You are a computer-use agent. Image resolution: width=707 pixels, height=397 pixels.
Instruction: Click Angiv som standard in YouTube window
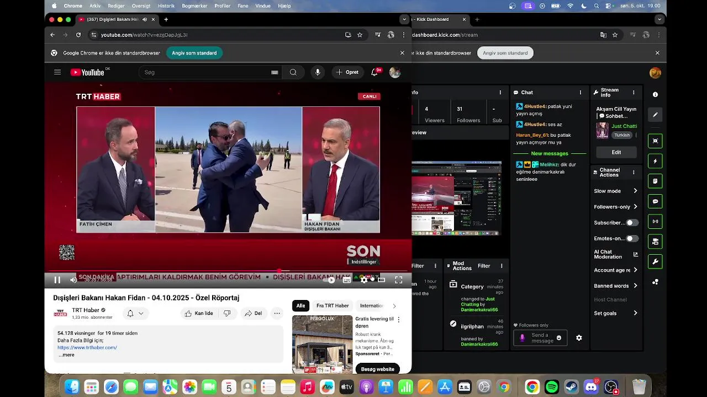194,53
